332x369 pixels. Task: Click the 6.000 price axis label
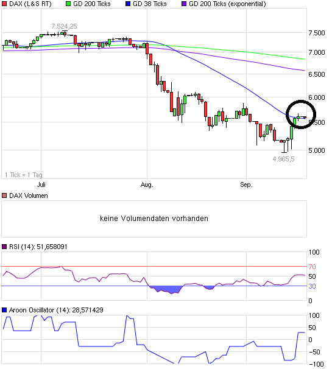(x=317, y=97)
